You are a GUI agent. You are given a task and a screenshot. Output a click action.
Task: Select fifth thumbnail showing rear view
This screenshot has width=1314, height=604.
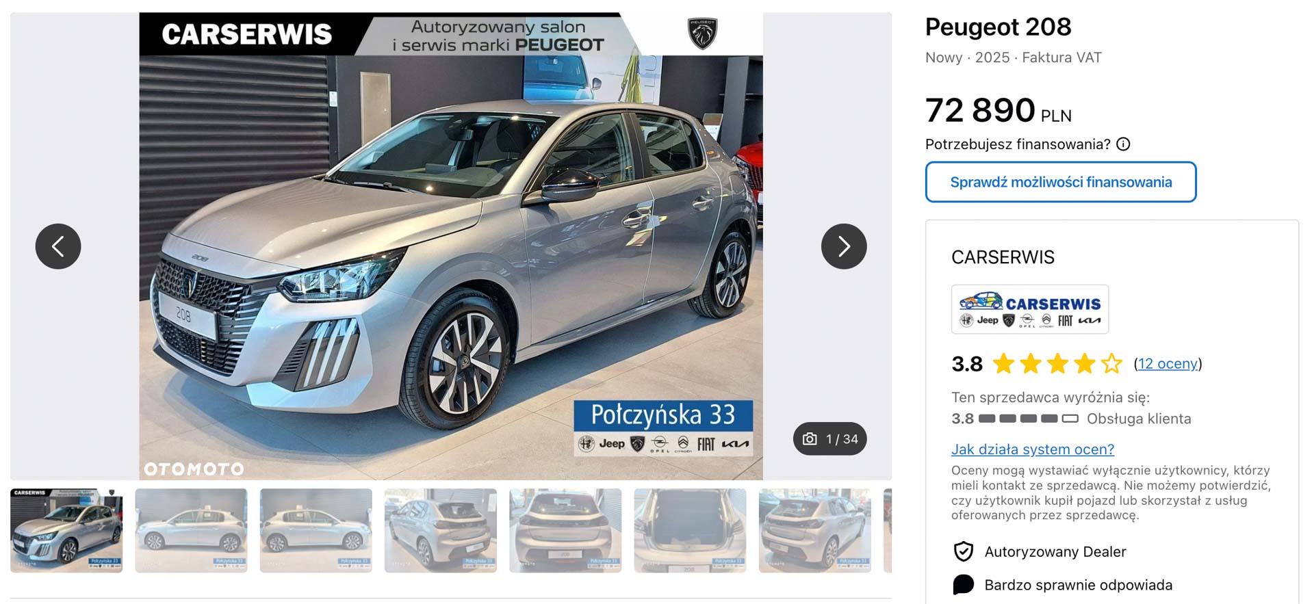tap(565, 530)
